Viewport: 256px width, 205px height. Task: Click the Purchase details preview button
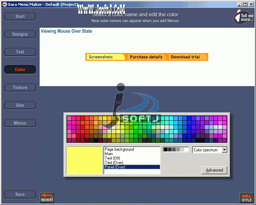[146, 57]
